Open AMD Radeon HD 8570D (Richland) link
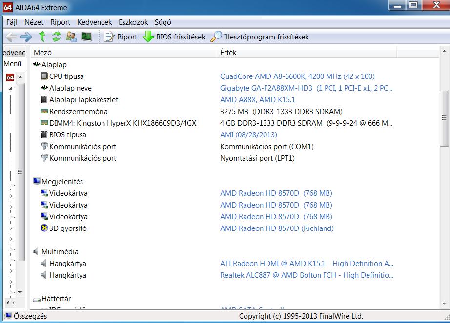This screenshot has height=323, width=450. point(277,228)
